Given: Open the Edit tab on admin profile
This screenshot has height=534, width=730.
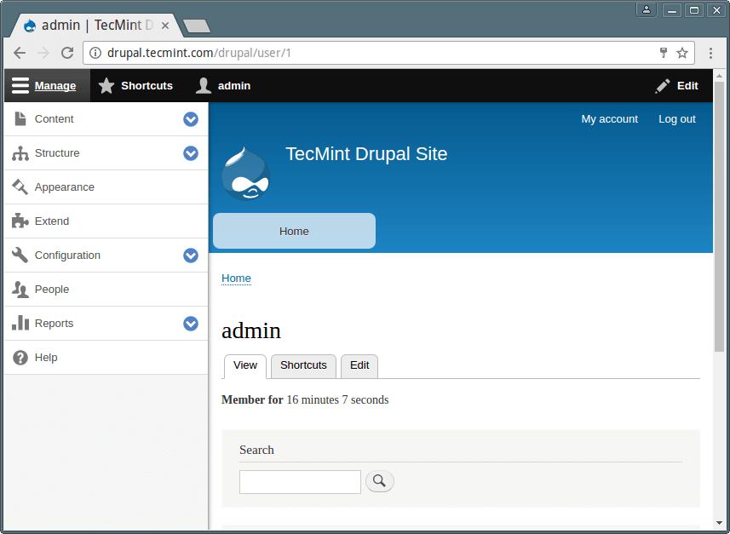Looking at the screenshot, I should coord(359,365).
